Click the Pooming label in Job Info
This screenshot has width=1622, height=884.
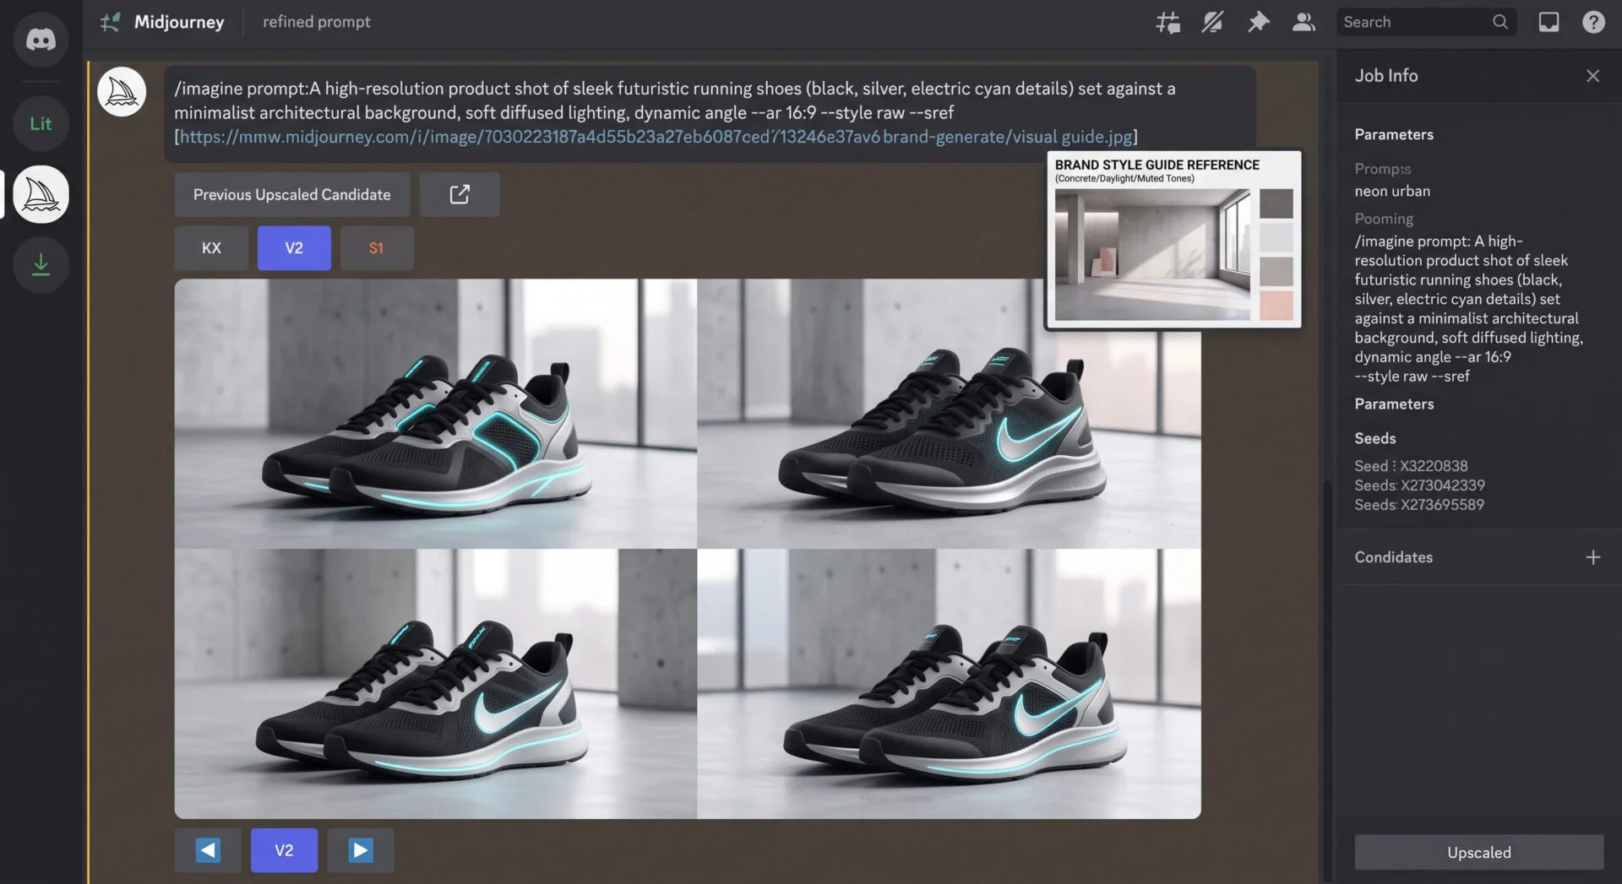pos(1383,219)
